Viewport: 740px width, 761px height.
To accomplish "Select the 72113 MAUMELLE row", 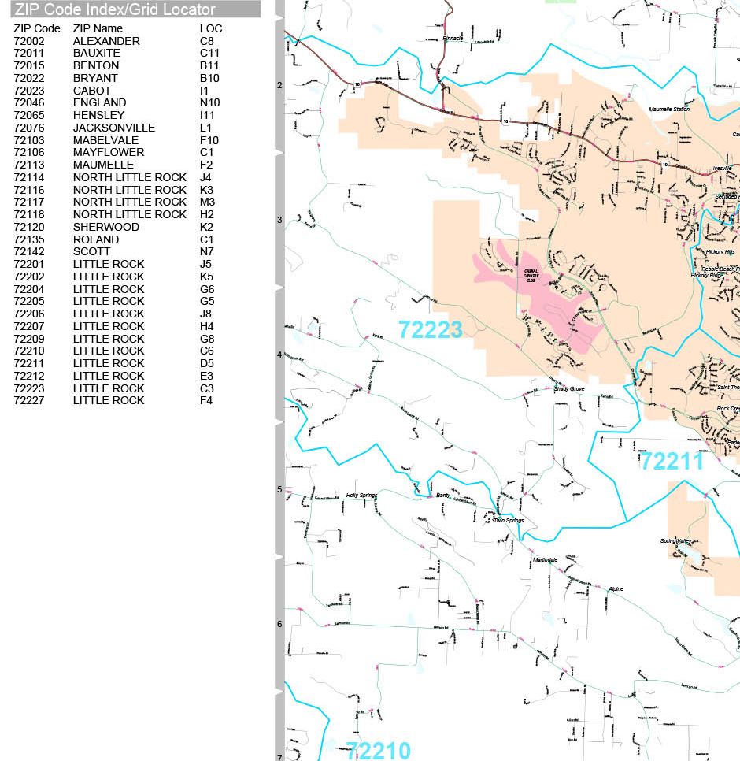I will (x=117, y=165).
